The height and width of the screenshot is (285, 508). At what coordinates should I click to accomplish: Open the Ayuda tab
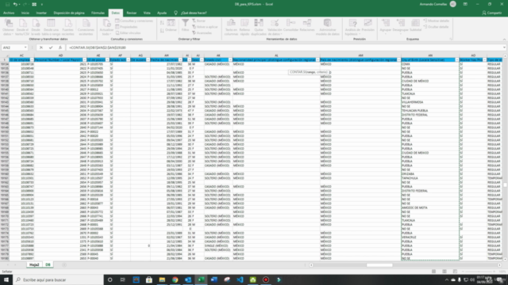162,13
